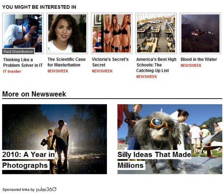Image resolution: width=223 pixels, height=193 pixels.
Task: Click NEWSWEEK source under Scientific Case article
Action: [58, 71]
